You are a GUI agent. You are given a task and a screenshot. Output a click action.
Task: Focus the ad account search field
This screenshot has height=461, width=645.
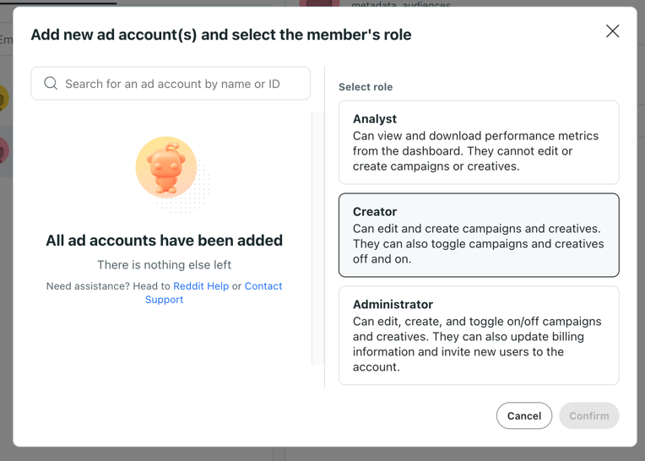point(182,84)
